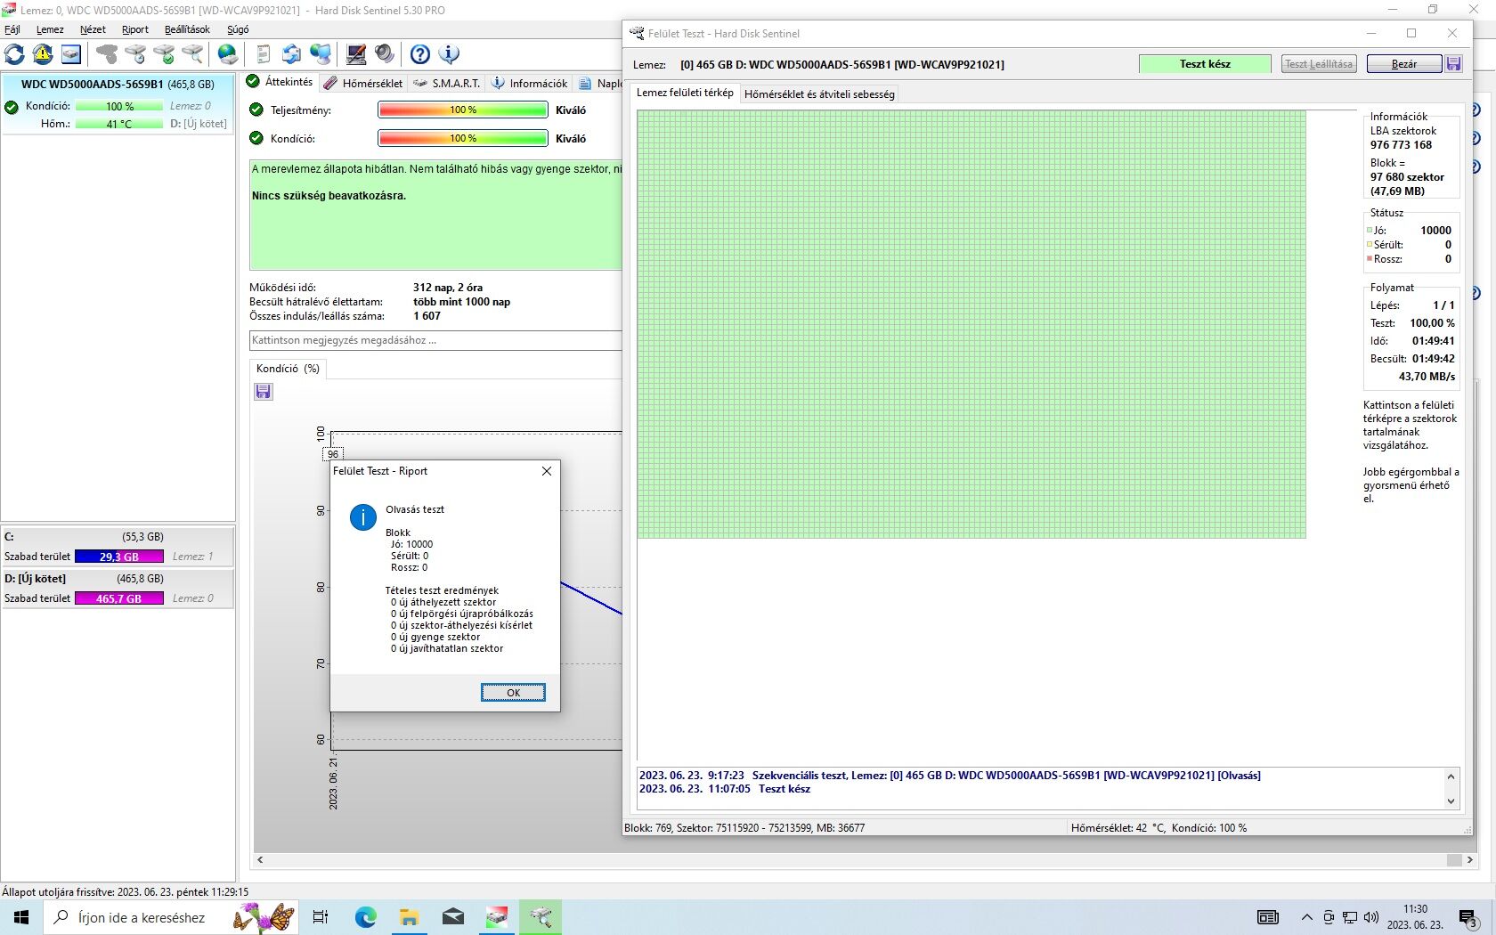
Task: Click the disk with magnifier toolbar icon
Action: click(192, 54)
